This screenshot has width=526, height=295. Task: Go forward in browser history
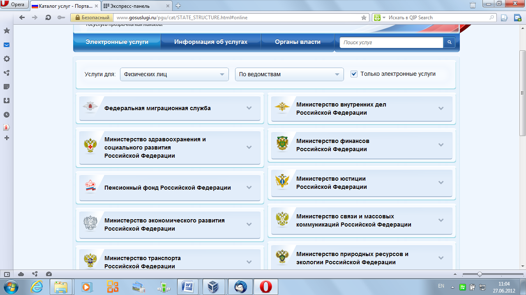35,18
